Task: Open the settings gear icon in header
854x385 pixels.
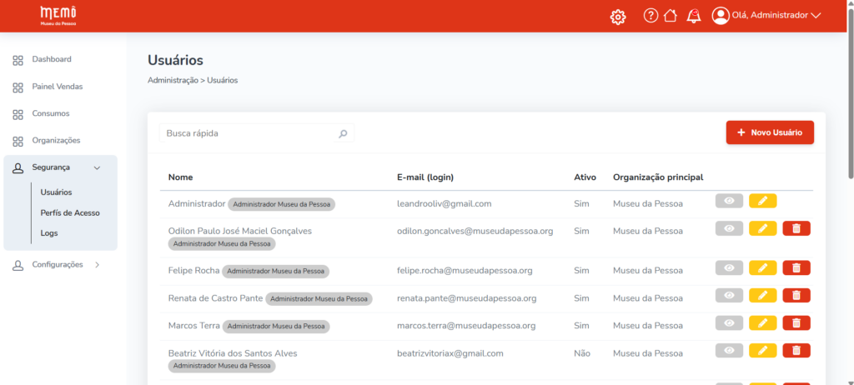Action: [x=617, y=16]
